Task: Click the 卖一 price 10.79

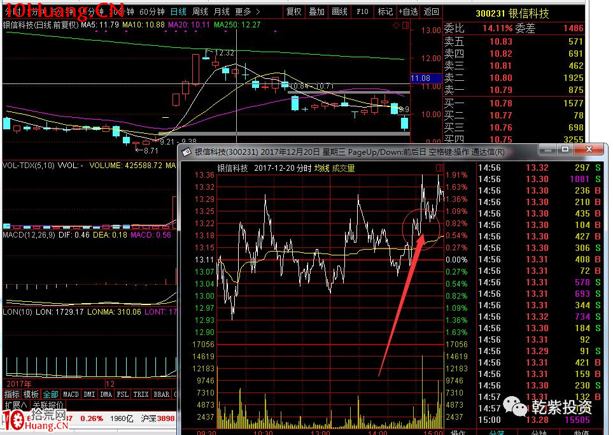Action: [x=501, y=90]
